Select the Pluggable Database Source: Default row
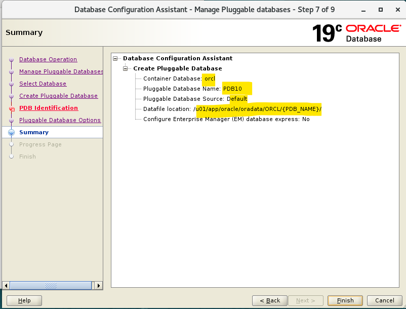 (195, 99)
